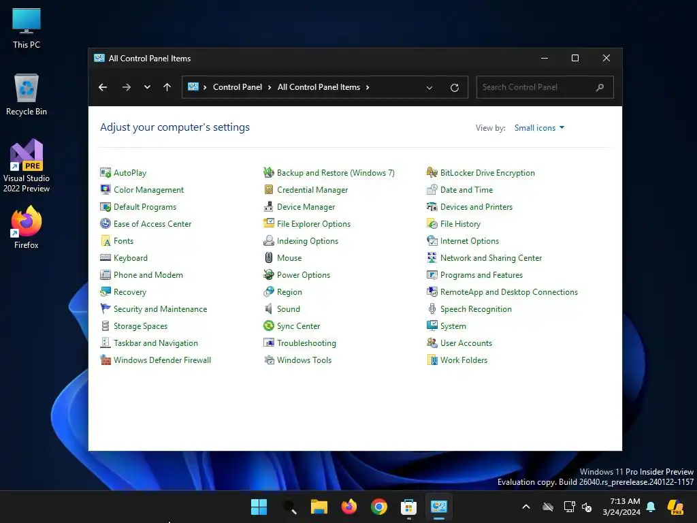The height and width of the screenshot is (523, 697).
Task: Open Devices and Printers icon
Action: tap(432, 207)
